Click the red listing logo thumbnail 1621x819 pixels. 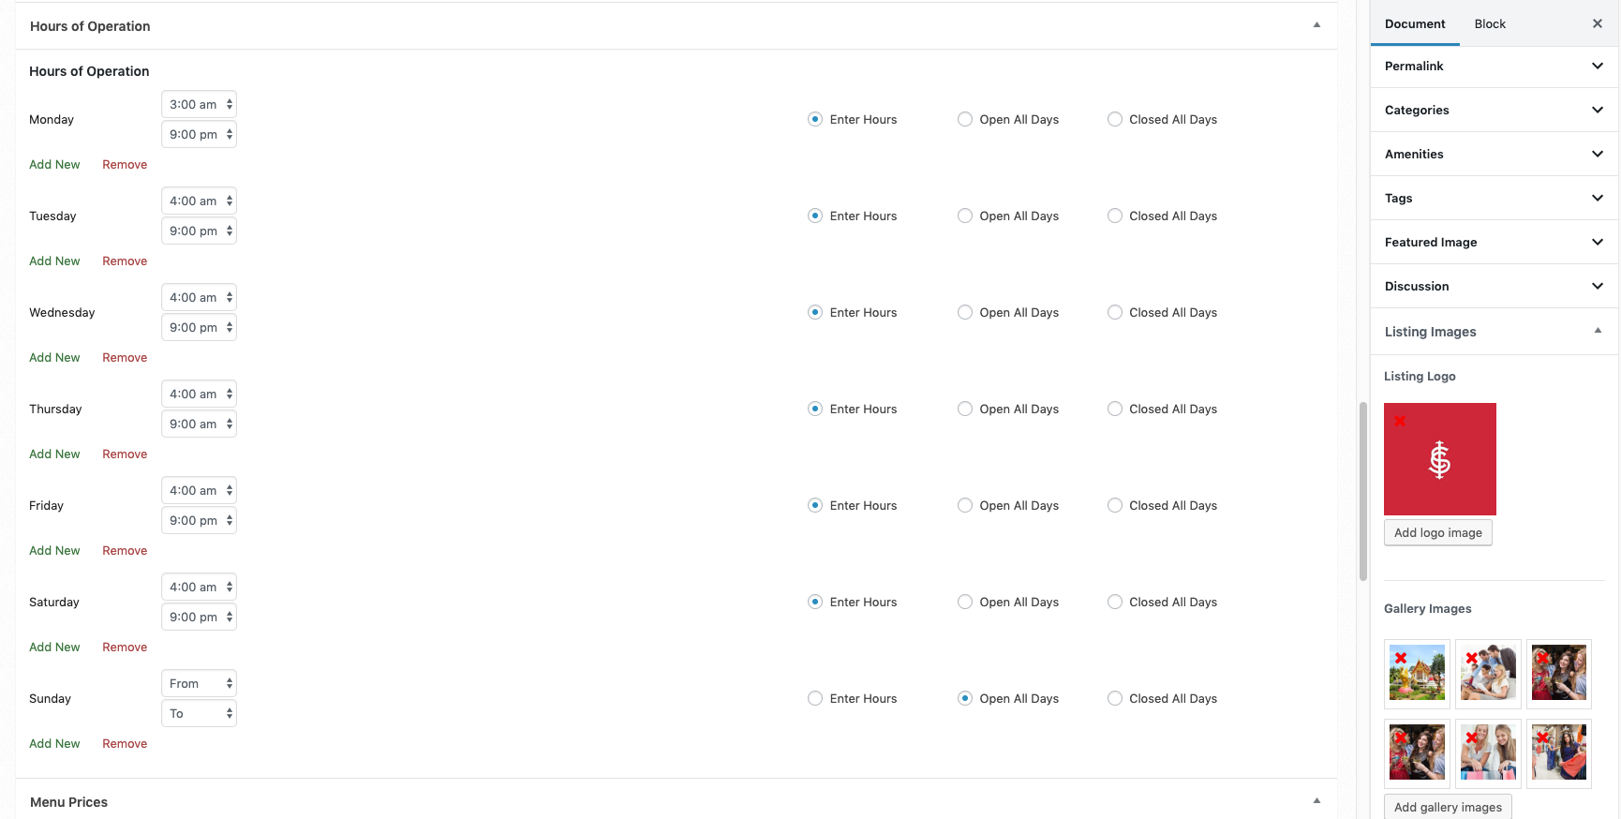pos(1439,459)
